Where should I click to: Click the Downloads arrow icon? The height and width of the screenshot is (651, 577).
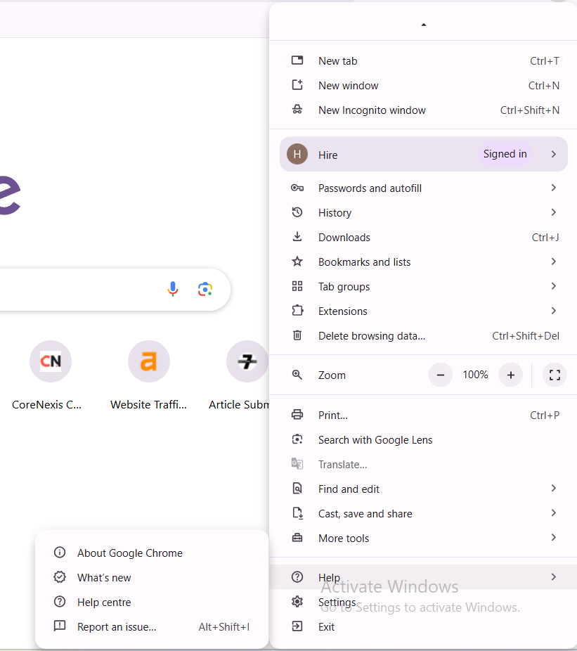(x=297, y=237)
